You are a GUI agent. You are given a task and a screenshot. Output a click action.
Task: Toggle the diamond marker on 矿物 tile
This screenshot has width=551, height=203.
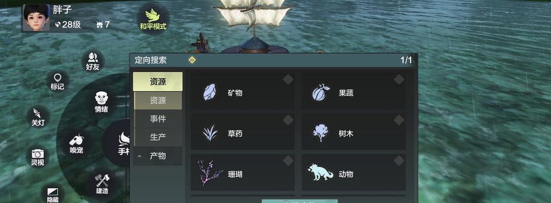(x=288, y=80)
